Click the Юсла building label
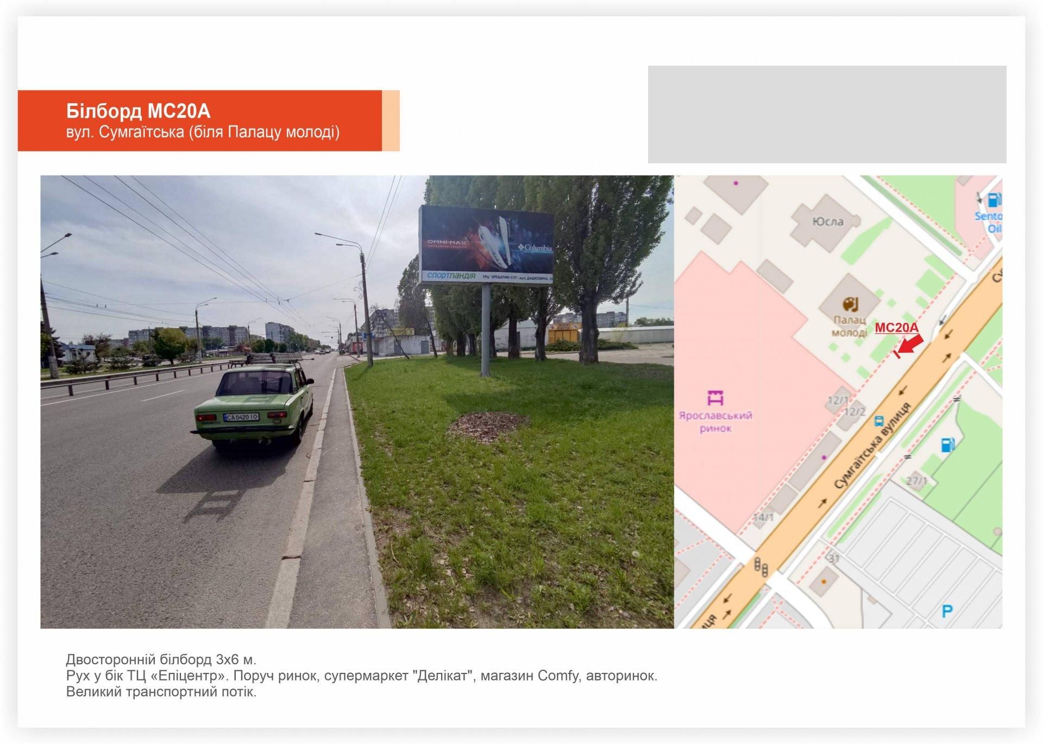1043x744 pixels. (828, 221)
